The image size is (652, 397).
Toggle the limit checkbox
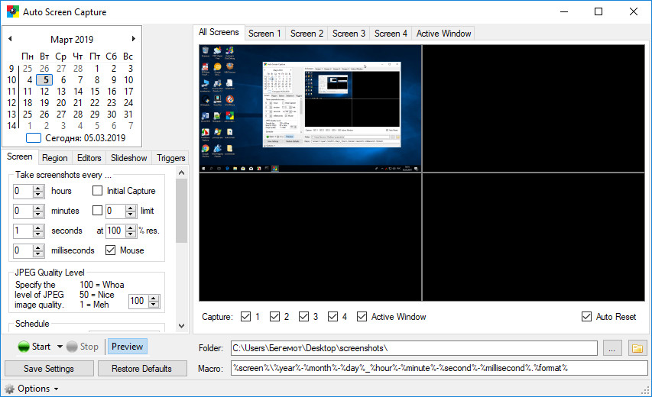97,211
